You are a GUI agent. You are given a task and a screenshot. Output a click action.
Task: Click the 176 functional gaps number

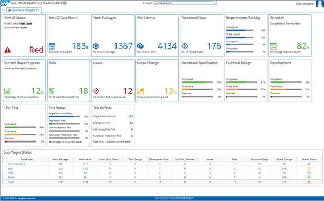click(x=214, y=46)
